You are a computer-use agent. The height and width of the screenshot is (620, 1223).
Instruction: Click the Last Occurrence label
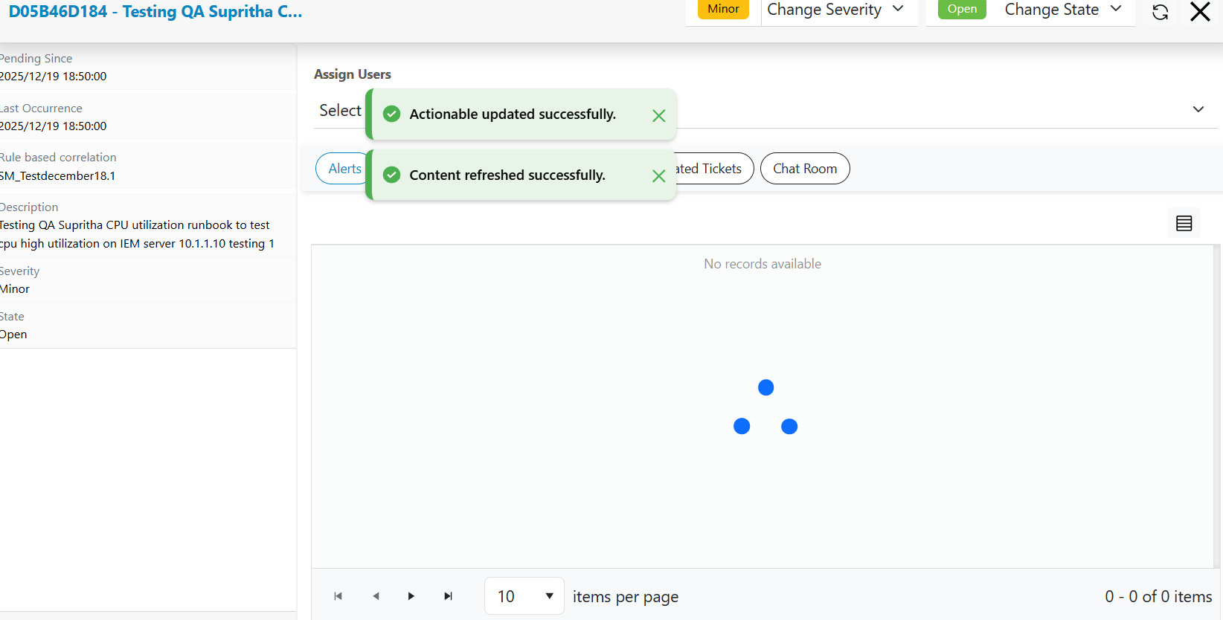coord(41,109)
